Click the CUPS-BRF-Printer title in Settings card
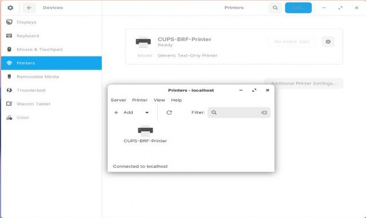The image size is (366, 218). (x=184, y=39)
